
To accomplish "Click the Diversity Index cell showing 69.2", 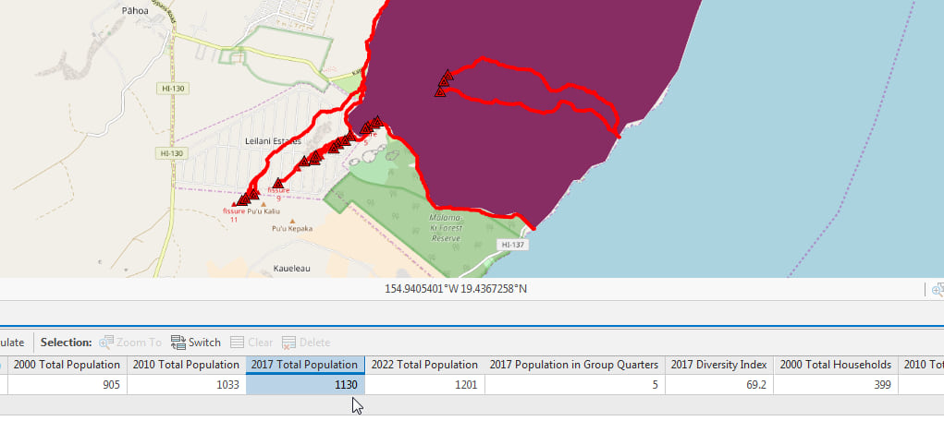I will (718, 384).
